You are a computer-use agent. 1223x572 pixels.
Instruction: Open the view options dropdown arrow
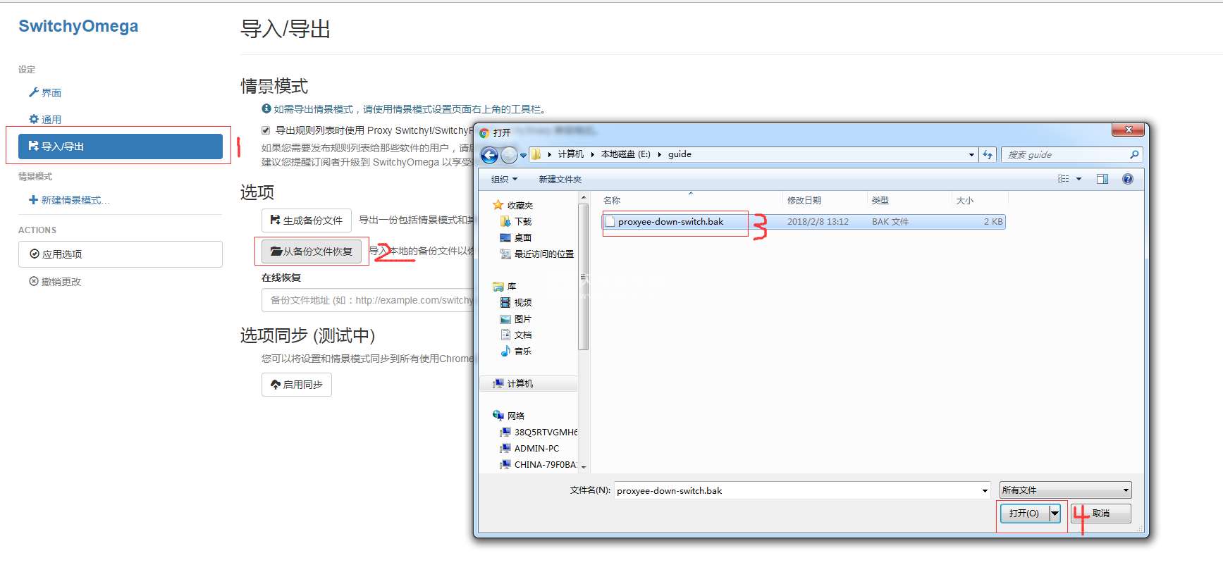point(1078,179)
